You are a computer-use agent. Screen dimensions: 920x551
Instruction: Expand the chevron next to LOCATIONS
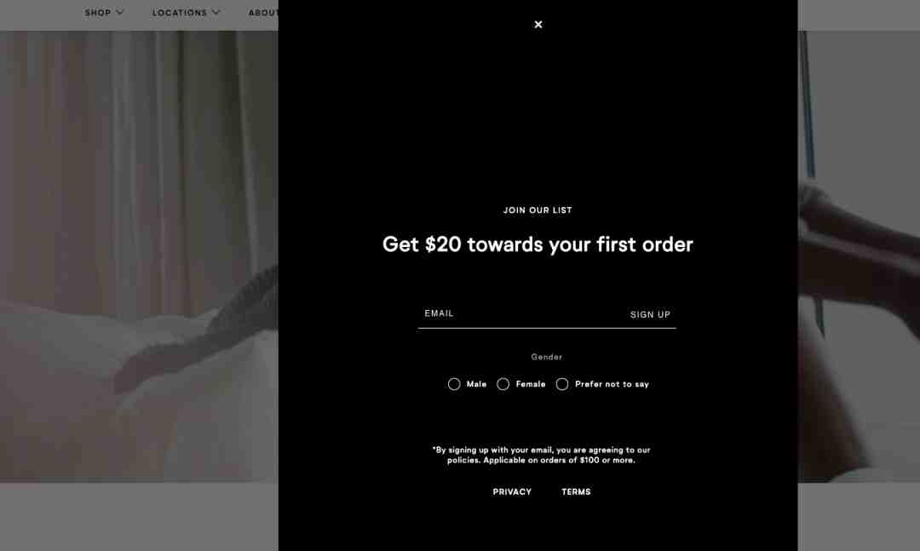click(x=216, y=12)
